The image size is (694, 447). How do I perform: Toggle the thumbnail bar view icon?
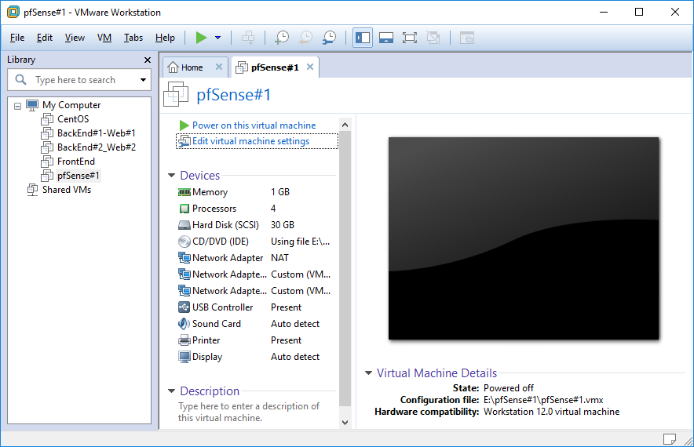click(x=386, y=38)
